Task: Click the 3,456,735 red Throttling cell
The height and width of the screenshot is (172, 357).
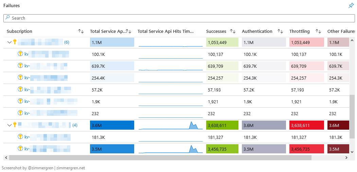Action: 305,149
